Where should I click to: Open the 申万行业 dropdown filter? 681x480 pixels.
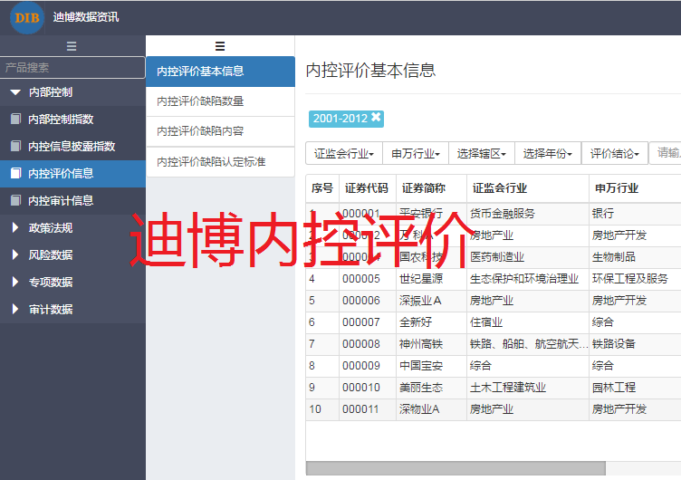coord(416,153)
